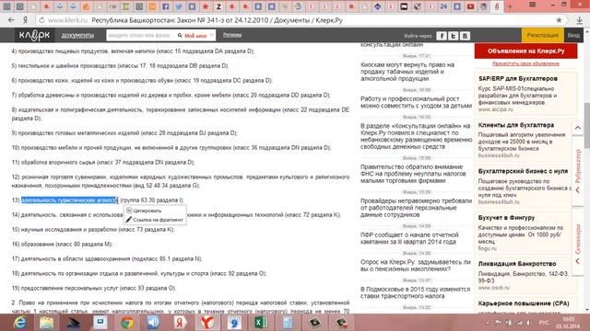590x331 pixels.
Task: Open Google Chrome from the taskbar
Action: pos(127,323)
